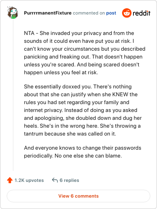
Task: Click the paragraph beginning with "NTA"
Action: click(84, 53)
